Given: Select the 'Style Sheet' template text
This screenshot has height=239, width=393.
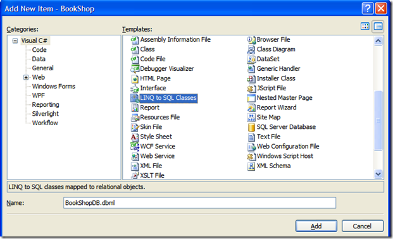Looking at the screenshot, I should pyautogui.click(x=156, y=137).
